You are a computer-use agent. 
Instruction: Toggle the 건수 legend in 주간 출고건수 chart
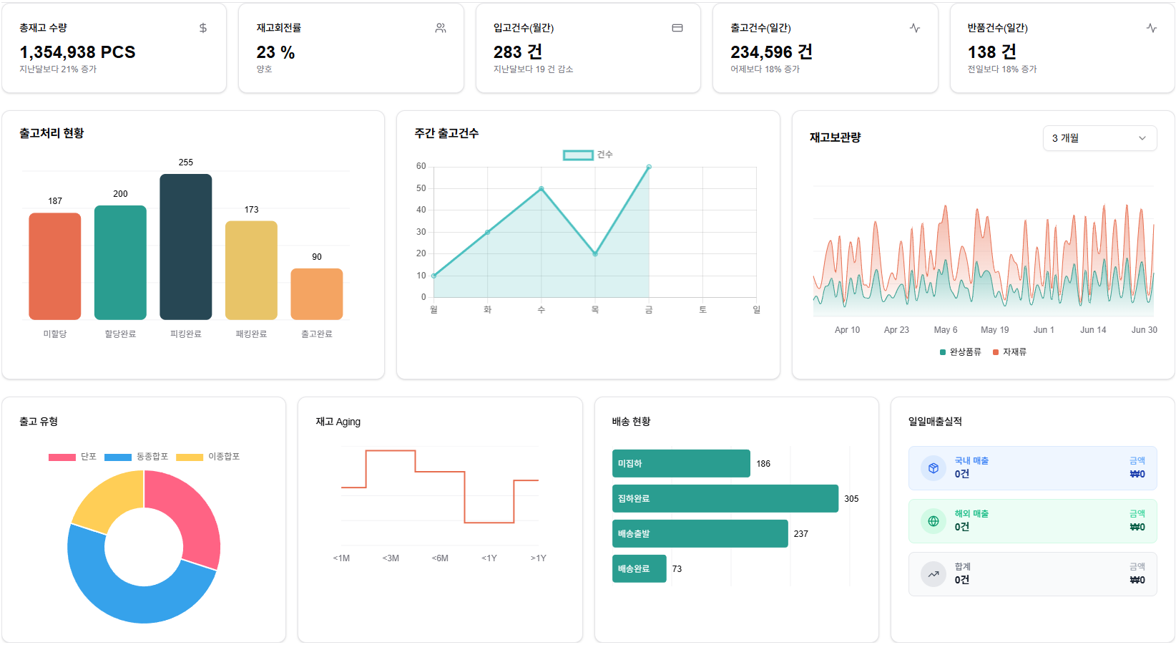(x=588, y=155)
